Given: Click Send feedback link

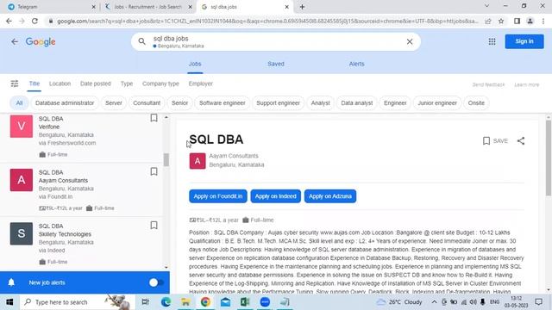Looking at the screenshot, I should coord(488,84).
